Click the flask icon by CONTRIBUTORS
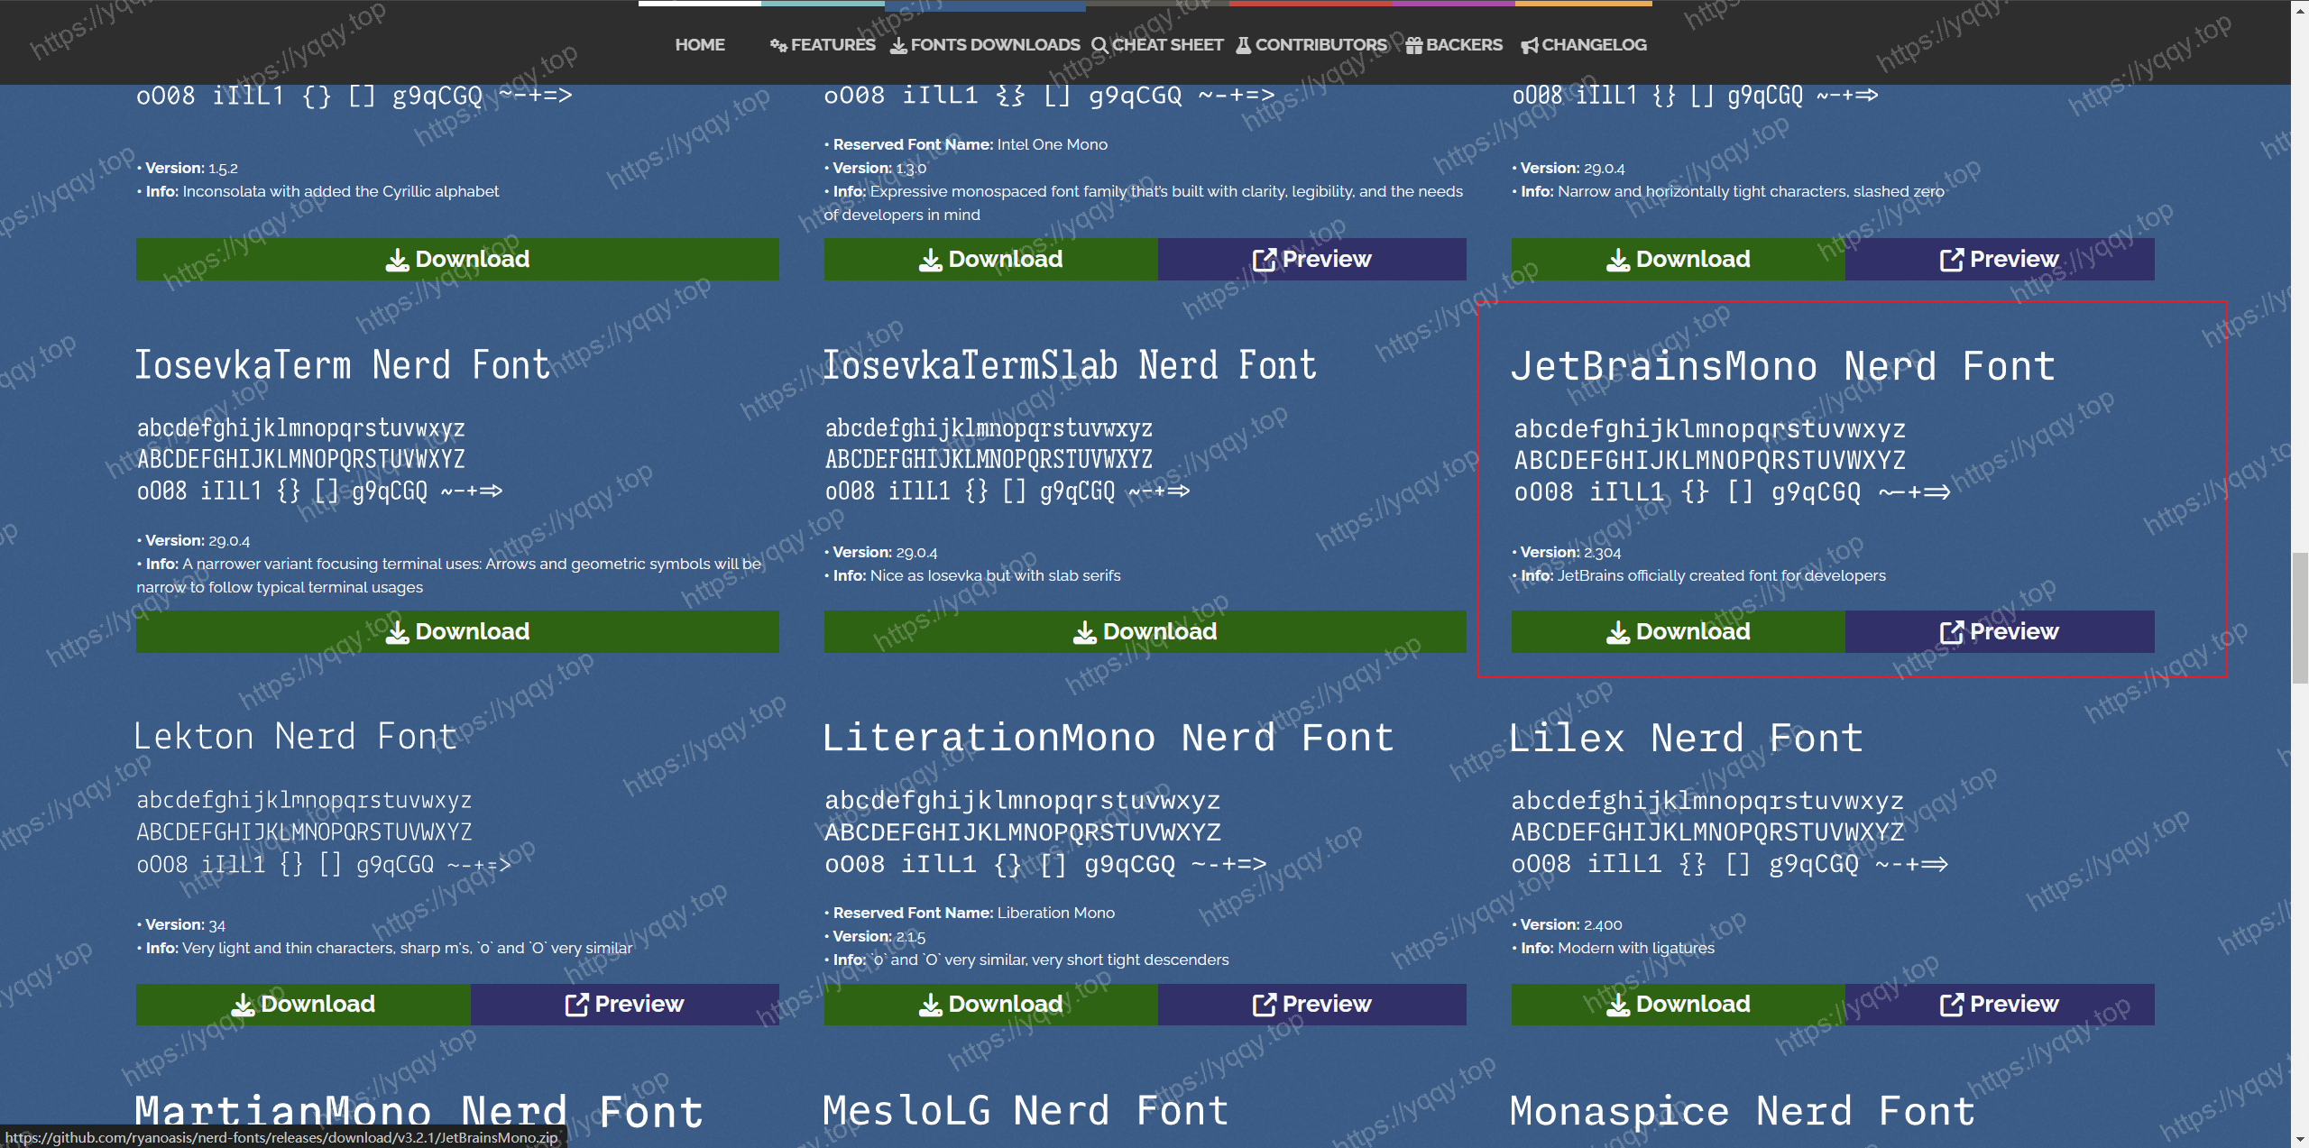The image size is (2309, 1148). click(x=1244, y=45)
